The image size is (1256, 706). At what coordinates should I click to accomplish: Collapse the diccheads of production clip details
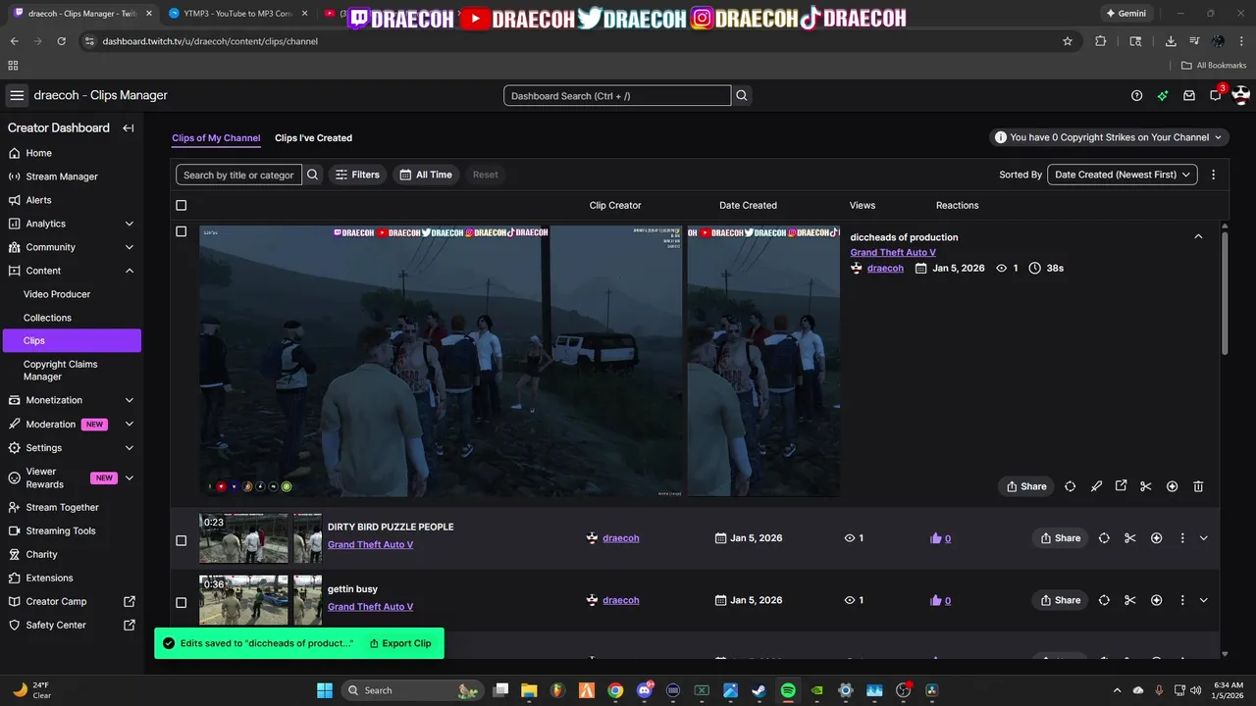(x=1198, y=236)
